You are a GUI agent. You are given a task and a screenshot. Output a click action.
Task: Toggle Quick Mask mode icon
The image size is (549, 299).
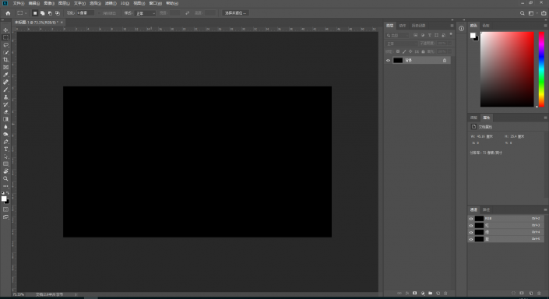(5, 209)
